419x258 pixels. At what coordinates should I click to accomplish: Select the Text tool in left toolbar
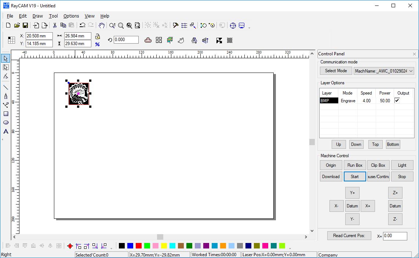(x=6, y=131)
